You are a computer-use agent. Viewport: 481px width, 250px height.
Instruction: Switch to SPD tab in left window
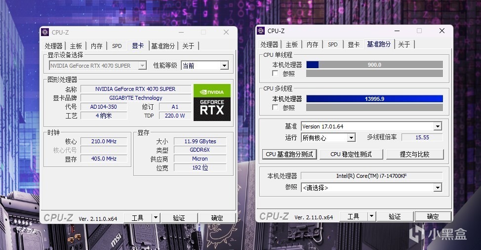tap(117, 46)
